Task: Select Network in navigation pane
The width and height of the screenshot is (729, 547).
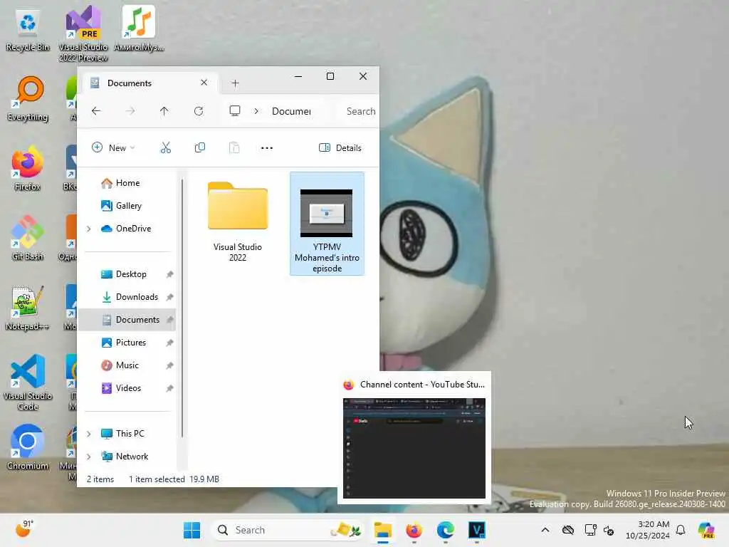Action: point(132,457)
